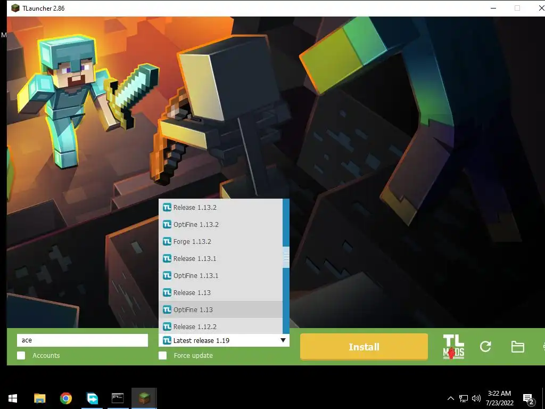
Task: Tick the Force update checkbox
Action: coord(163,355)
